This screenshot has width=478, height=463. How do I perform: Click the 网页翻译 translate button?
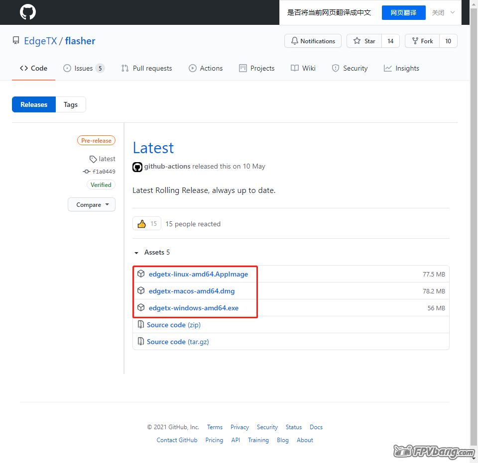point(404,12)
